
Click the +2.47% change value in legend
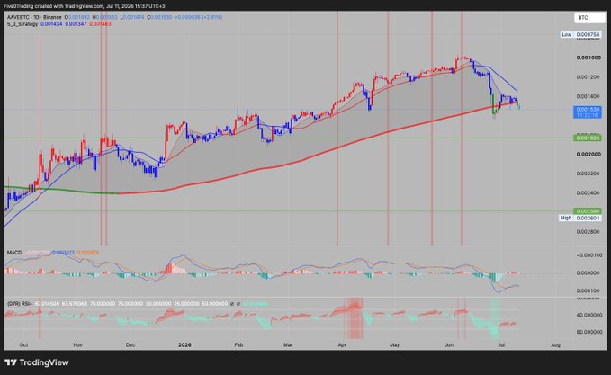point(212,17)
